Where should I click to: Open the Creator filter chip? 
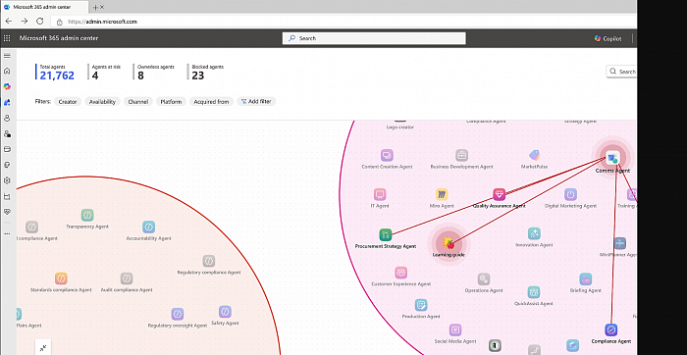click(68, 102)
